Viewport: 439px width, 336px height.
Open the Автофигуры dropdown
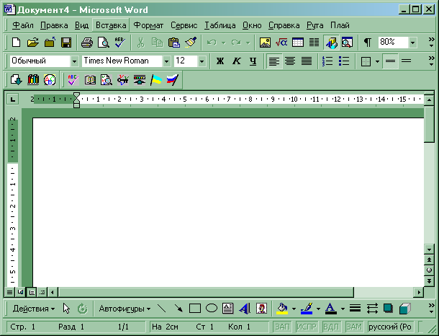(x=125, y=309)
